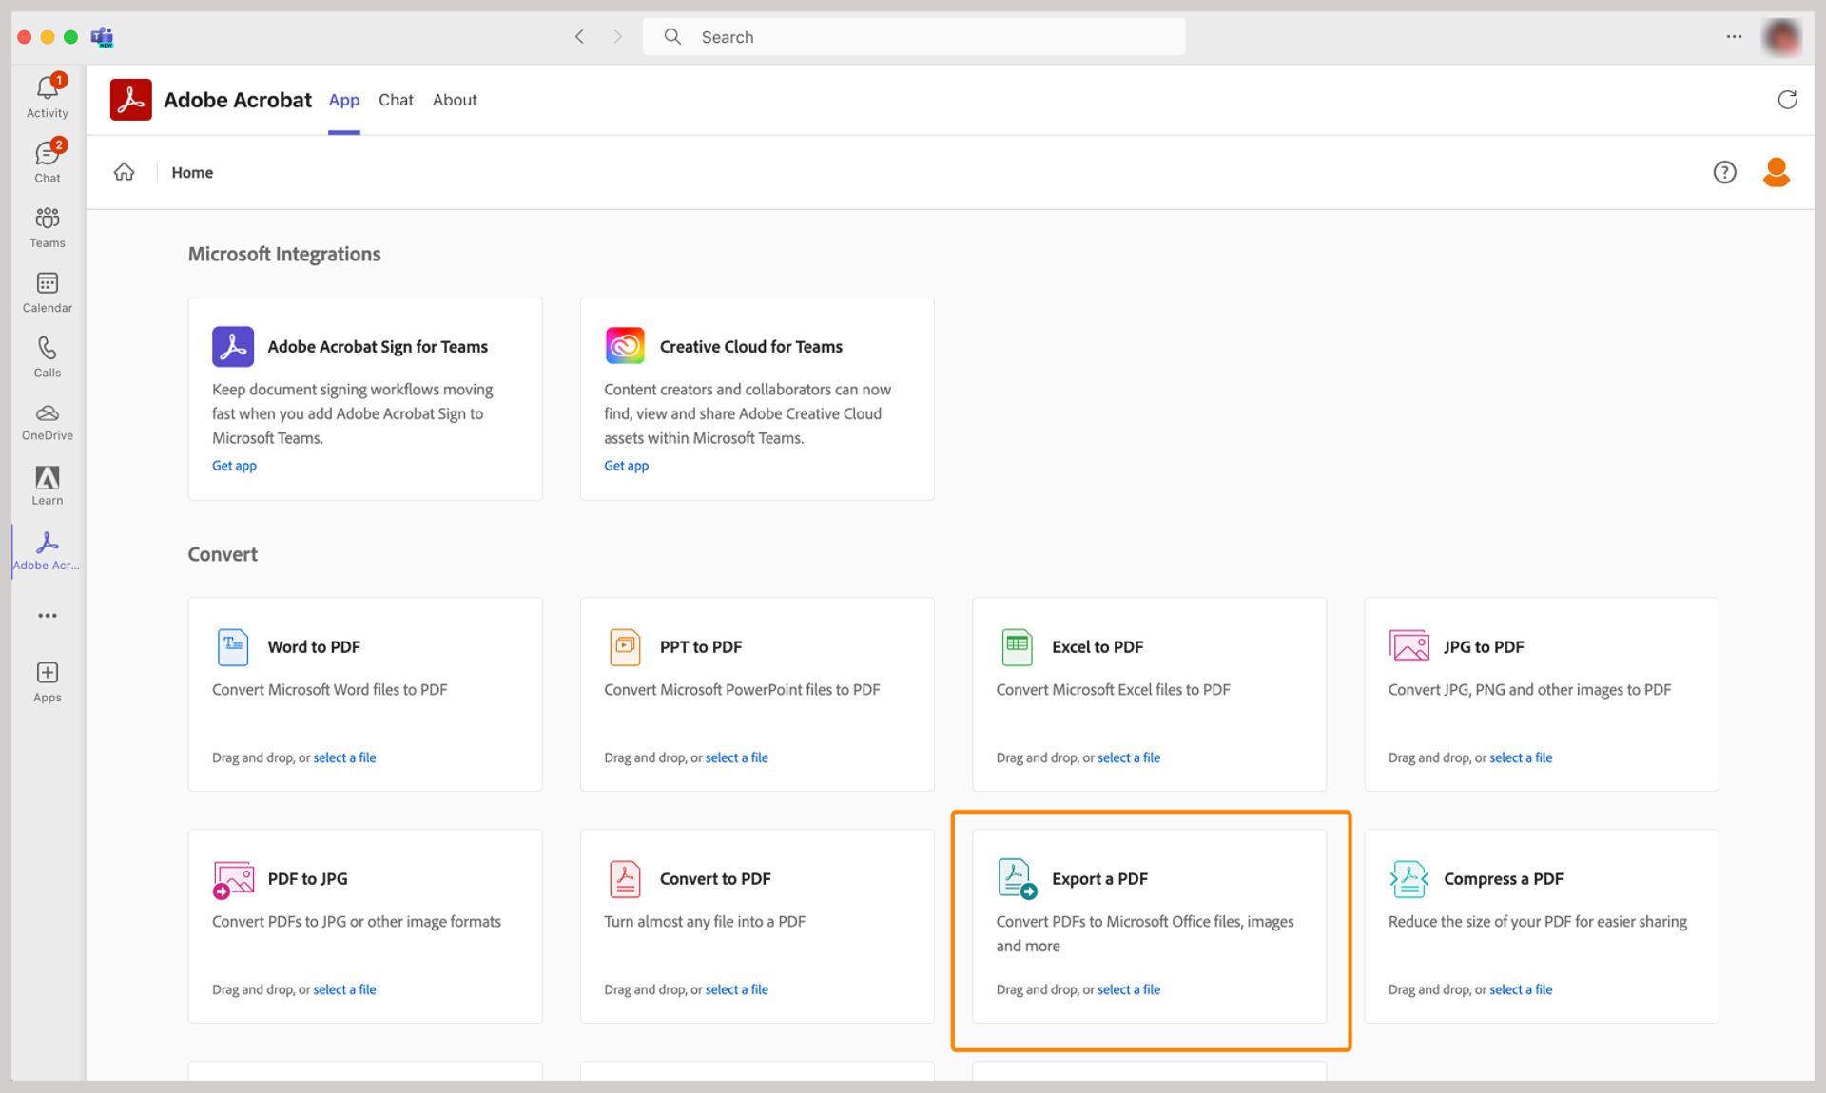Select a file for PPT to PDF
Image resolution: width=1826 pixels, height=1093 pixels.
(x=736, y=757)
